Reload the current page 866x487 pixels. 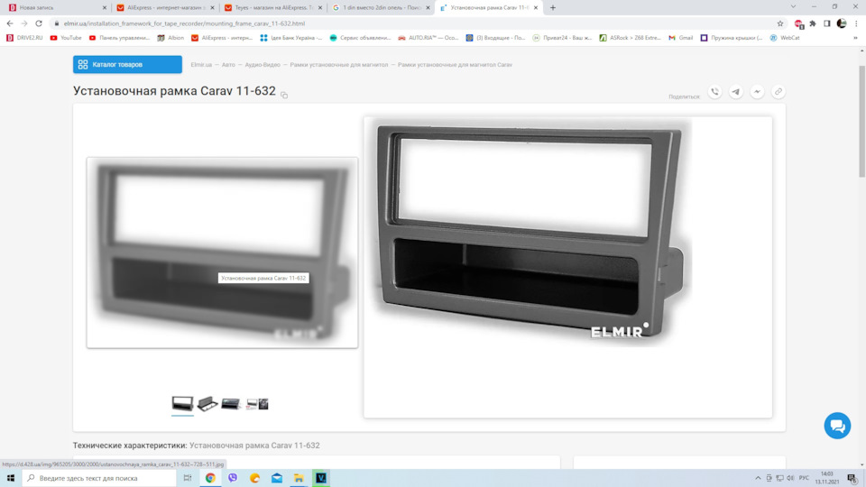(x=39, y=23)
